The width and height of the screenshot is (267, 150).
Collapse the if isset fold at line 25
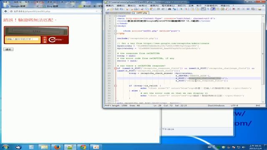click(116, 68)
